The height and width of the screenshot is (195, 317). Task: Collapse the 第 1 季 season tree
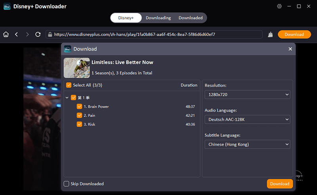pos(67,98)
